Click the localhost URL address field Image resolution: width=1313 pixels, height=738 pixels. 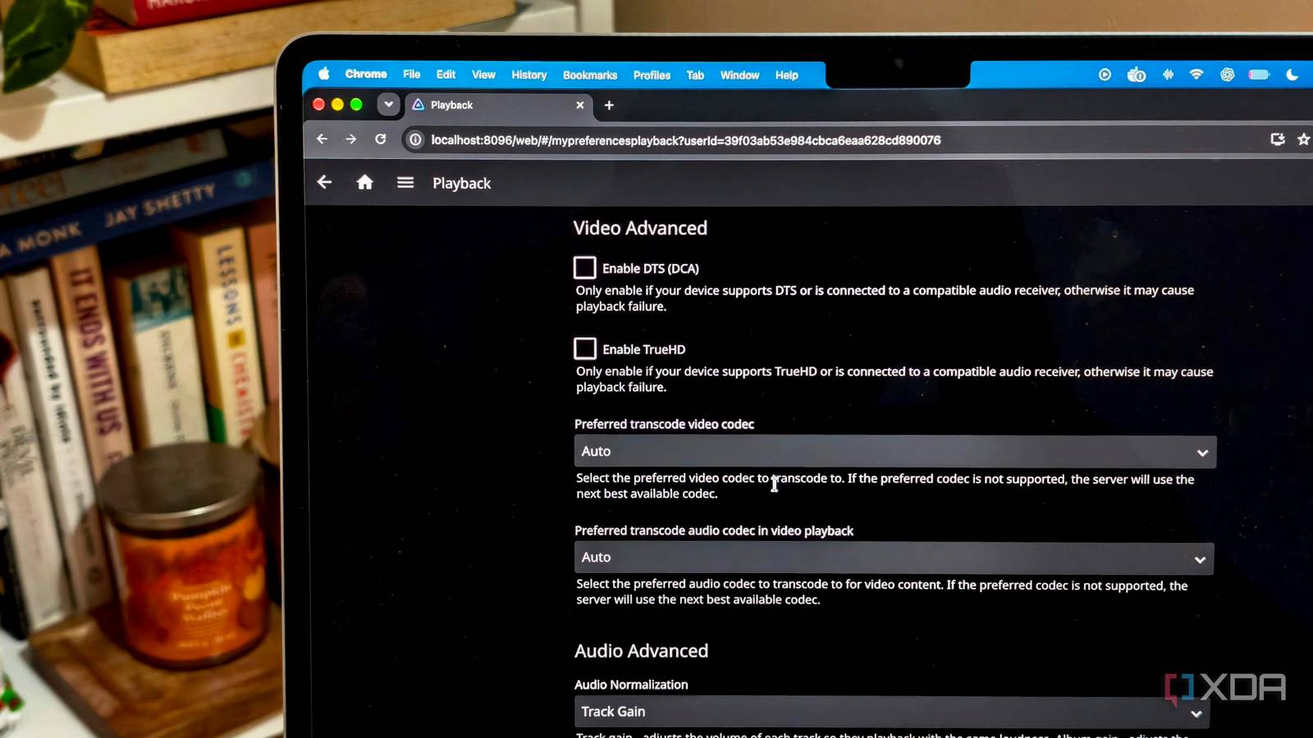pyautogui.click(x=686, y=140)
